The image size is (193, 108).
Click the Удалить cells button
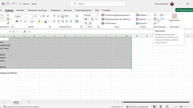141,19
